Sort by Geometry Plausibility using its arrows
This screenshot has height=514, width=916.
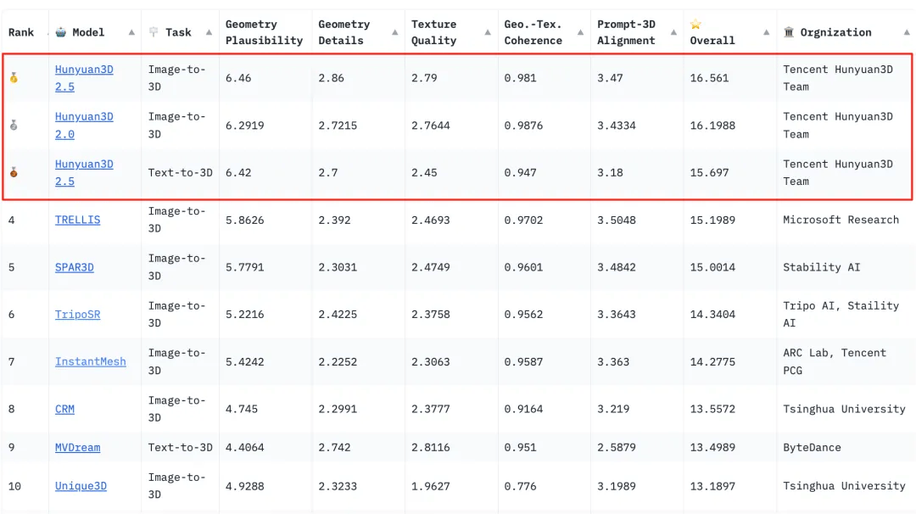(302, 32)
